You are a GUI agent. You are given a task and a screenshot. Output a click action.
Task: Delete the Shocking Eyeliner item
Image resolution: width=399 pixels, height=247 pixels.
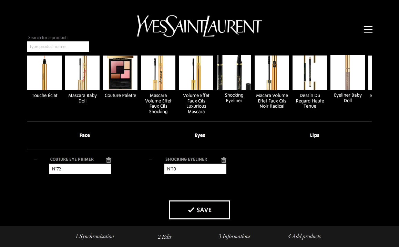pyautogui.click(x=224, y=160)
